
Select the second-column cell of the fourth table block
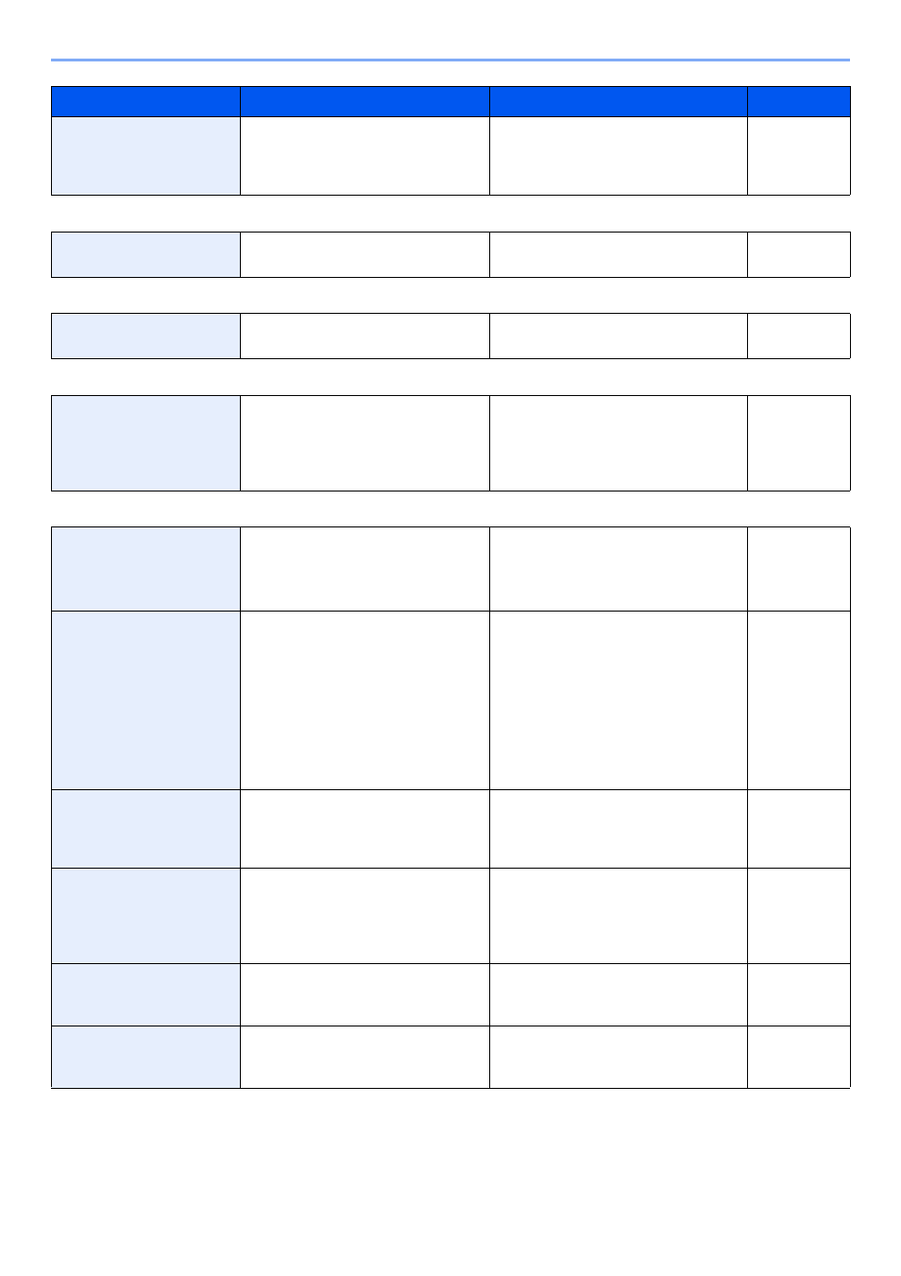(x=365, y=443)
